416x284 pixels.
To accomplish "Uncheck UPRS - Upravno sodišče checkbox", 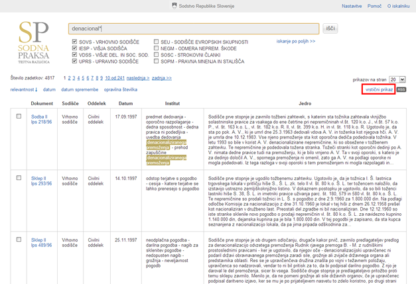I will pos(74,61).
